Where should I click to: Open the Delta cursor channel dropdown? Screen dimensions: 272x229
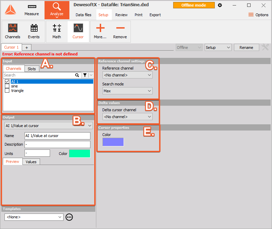click(127, 117)
